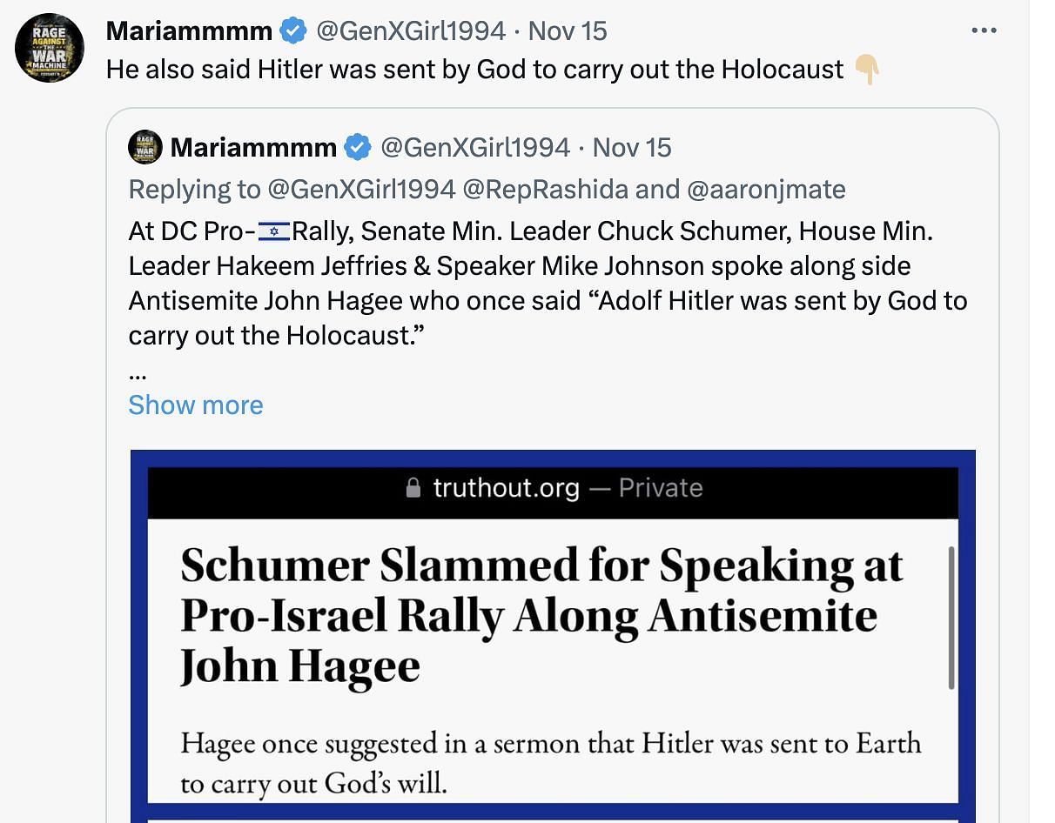Expand quoted tweet with Show more
Image resolution: width=1055 pixels, height=823 pixels.
pyautogui.click(x=196, y=405)
